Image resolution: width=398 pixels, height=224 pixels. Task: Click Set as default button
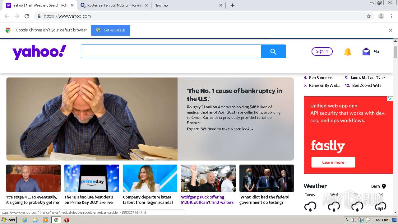tap(110, 30)
